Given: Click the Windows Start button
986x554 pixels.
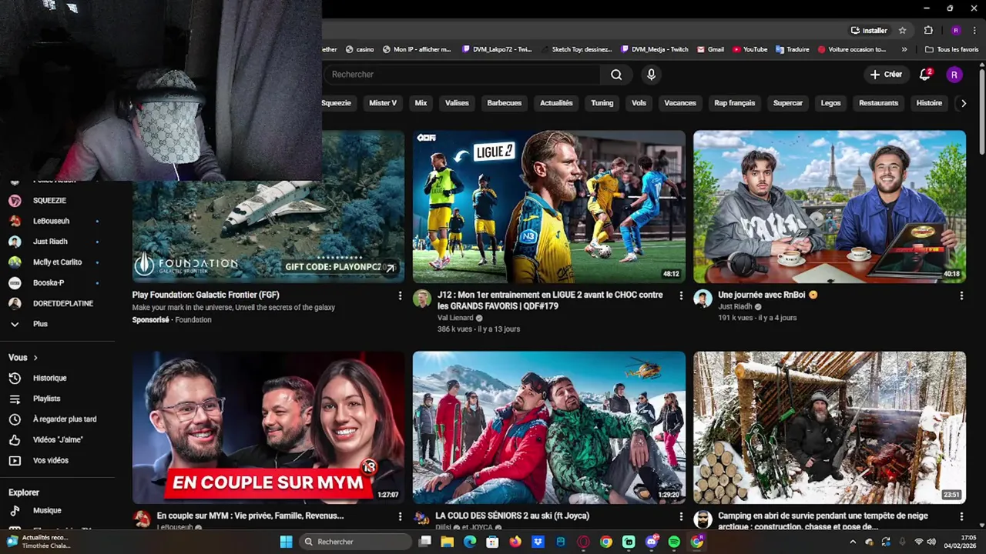Looking at the screenshot, I should coord(286,542).
